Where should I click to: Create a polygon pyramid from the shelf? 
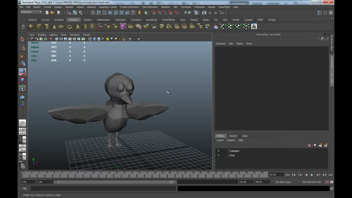77,26
